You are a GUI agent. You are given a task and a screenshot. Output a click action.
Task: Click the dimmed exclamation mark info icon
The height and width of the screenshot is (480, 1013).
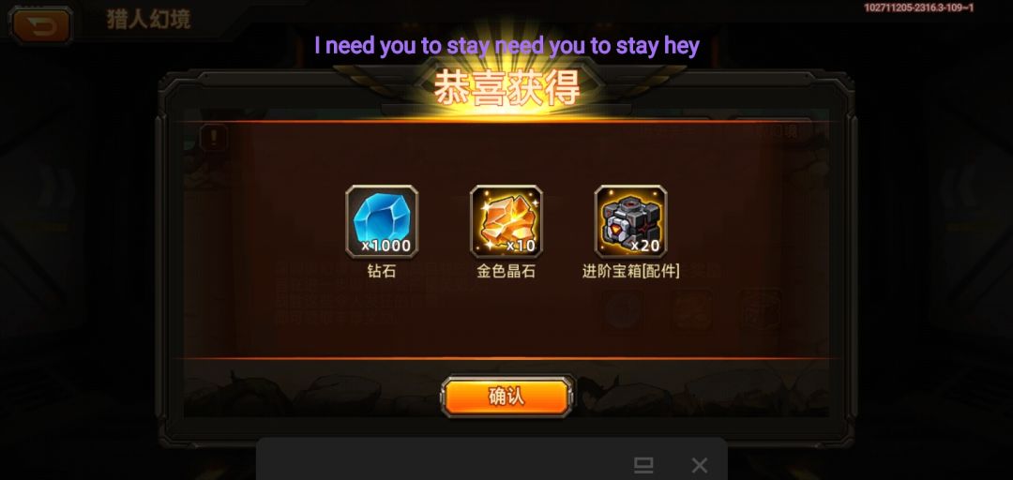[x=213, y=137]
